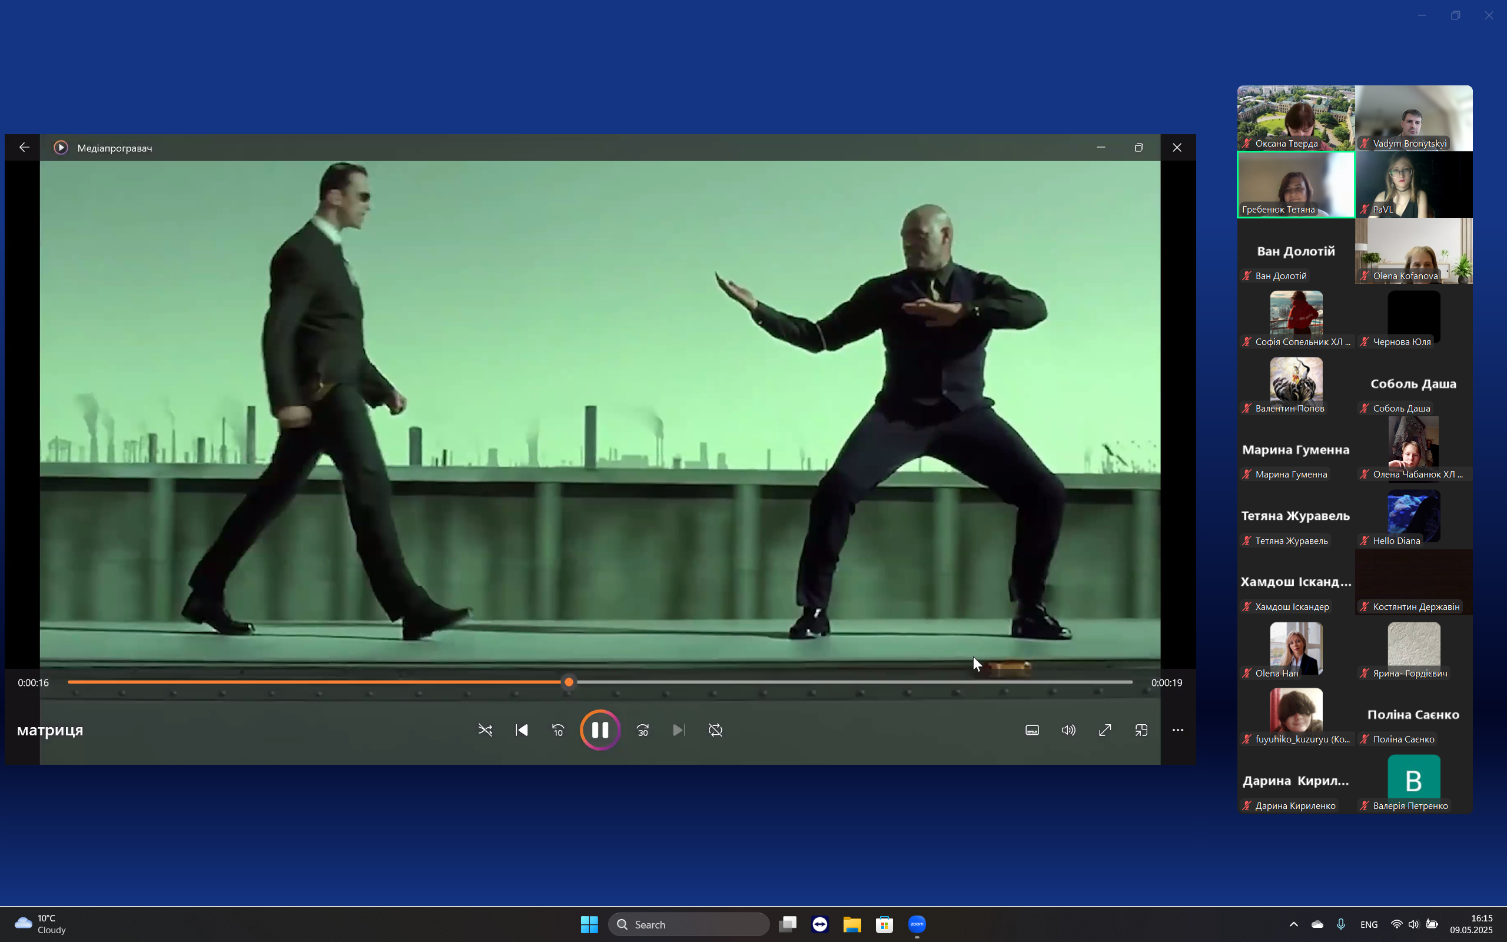This screenshot has width=1507, height=942.
Task: Select the fuyuhiko_kuzuryu participant tile
Action: click(1296, 715)
